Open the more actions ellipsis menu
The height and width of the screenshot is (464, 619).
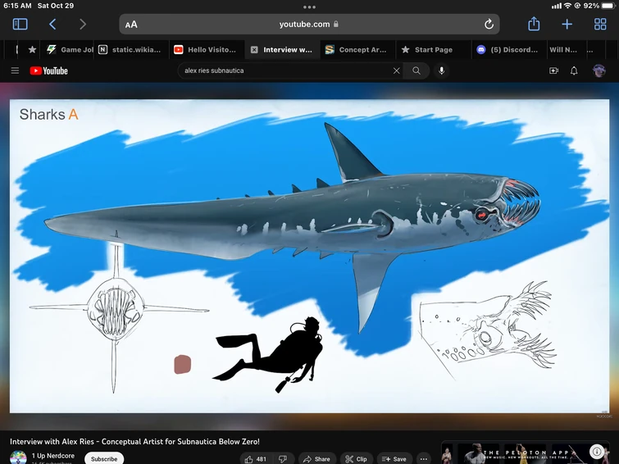(x=424, y=459)
